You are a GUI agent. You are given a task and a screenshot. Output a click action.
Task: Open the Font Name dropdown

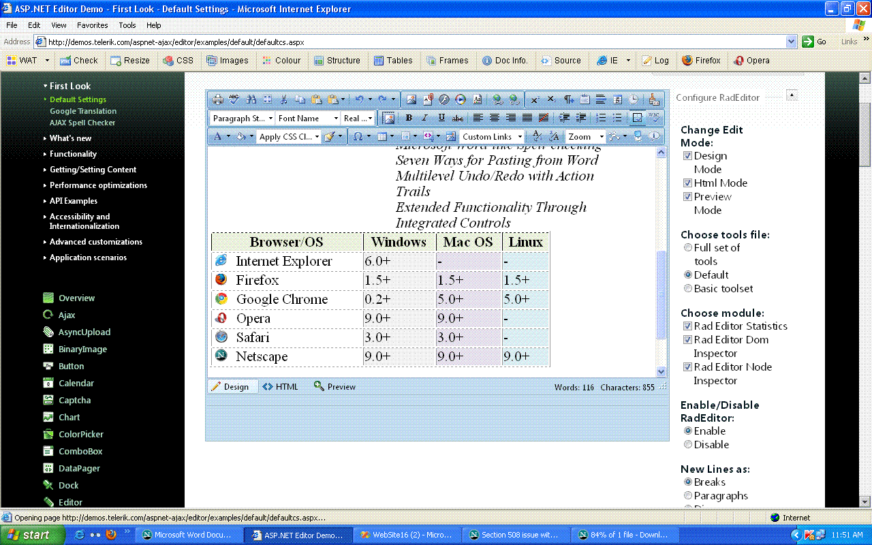[x=307, y=118]
